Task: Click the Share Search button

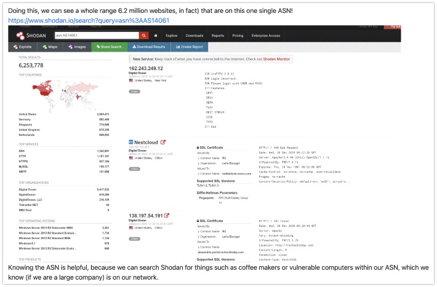Action: point(110,47)
